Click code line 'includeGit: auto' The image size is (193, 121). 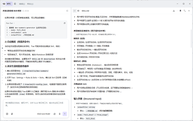[x=18, y=33]
